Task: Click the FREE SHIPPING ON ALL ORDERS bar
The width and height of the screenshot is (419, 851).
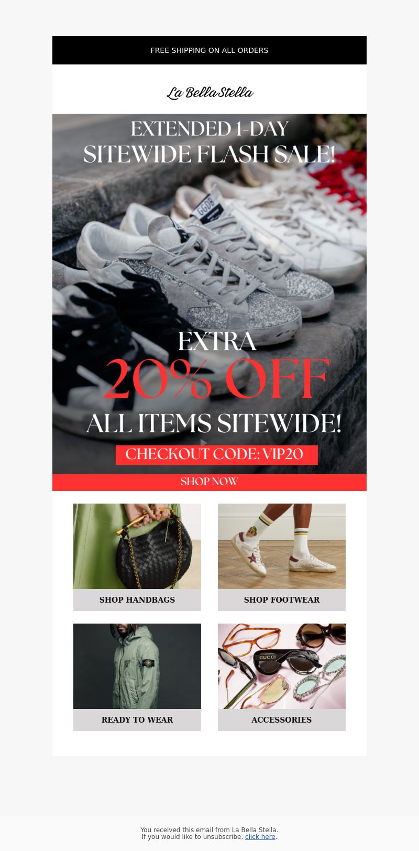Action: coord(210,50)
